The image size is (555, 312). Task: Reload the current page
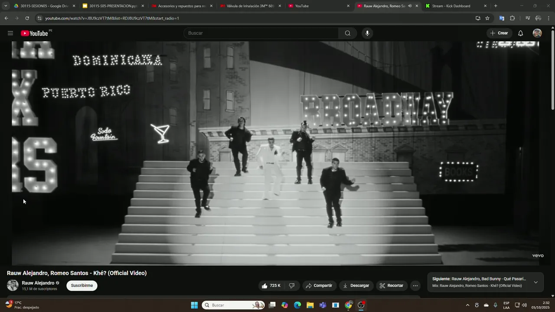[27, 18]
